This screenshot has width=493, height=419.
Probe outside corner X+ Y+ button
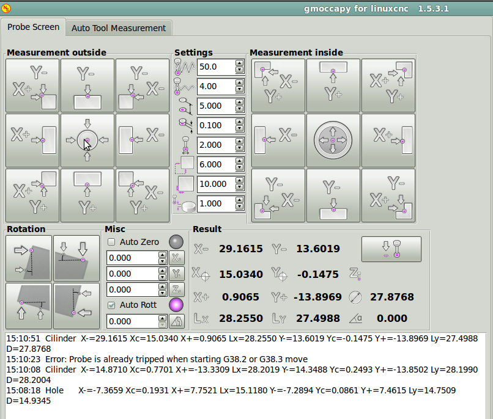tap(32, 195)
